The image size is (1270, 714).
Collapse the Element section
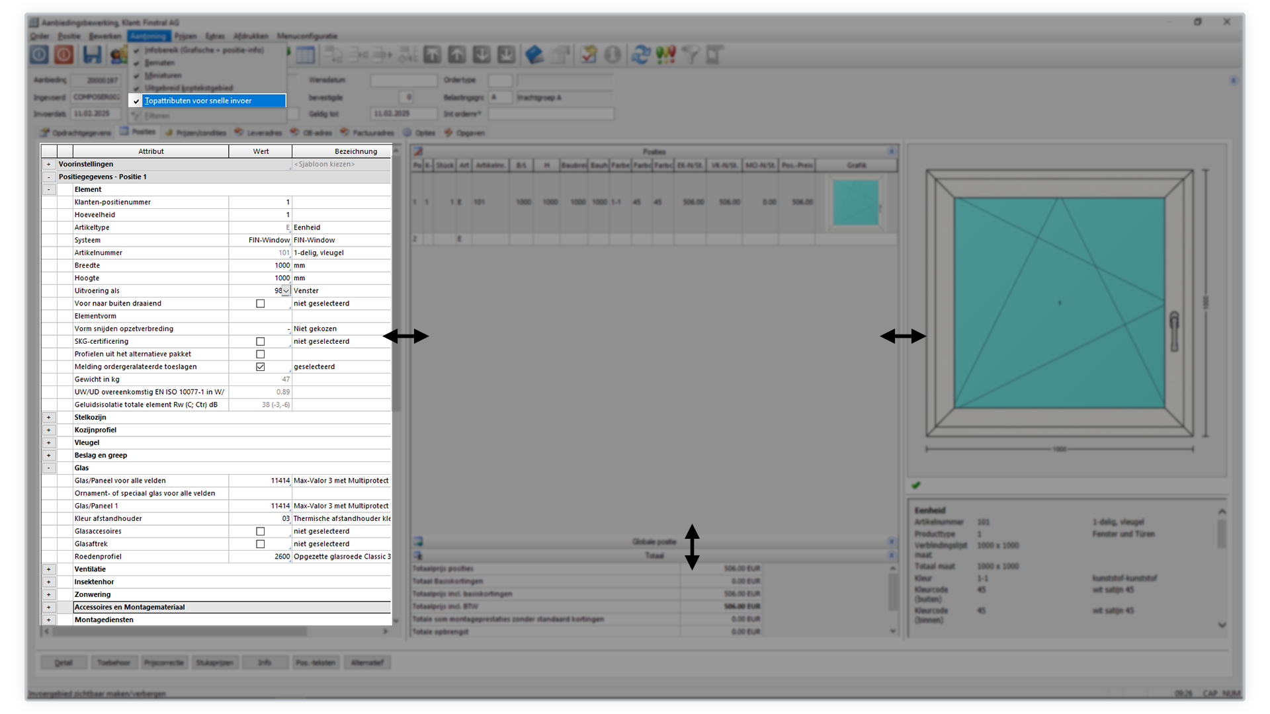coord(48,190)
